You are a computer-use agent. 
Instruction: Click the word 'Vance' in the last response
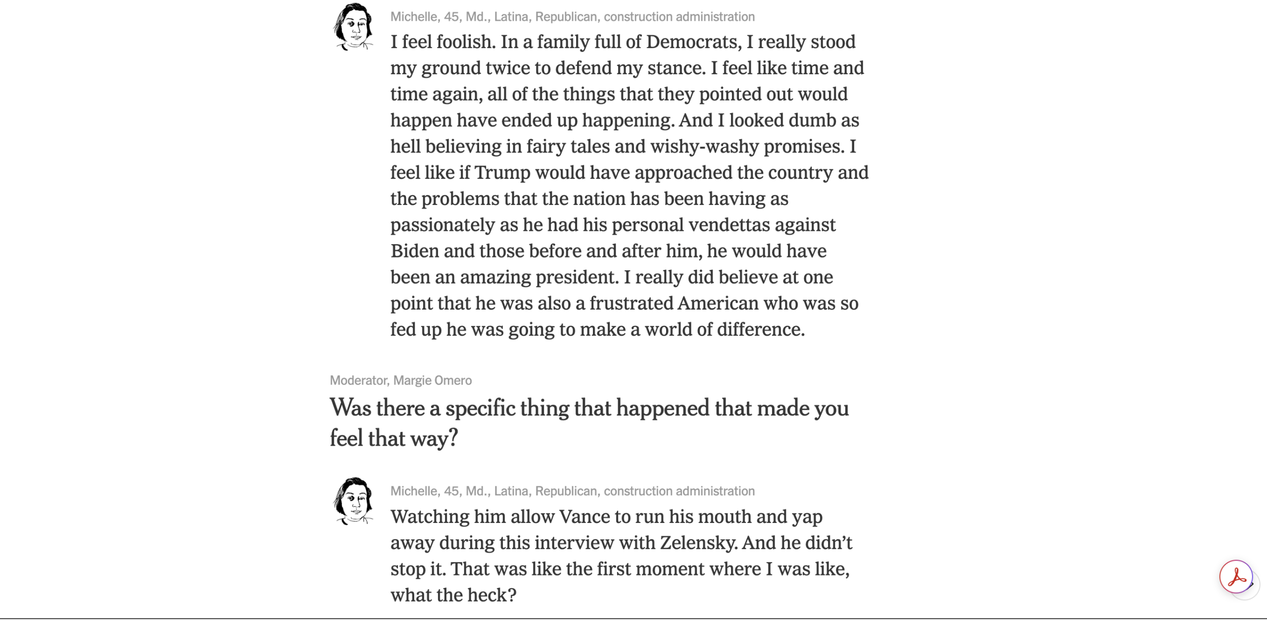[x=585, y=517]
